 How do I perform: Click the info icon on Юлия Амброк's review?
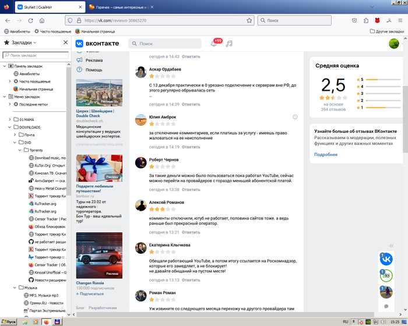pos(295,117)
